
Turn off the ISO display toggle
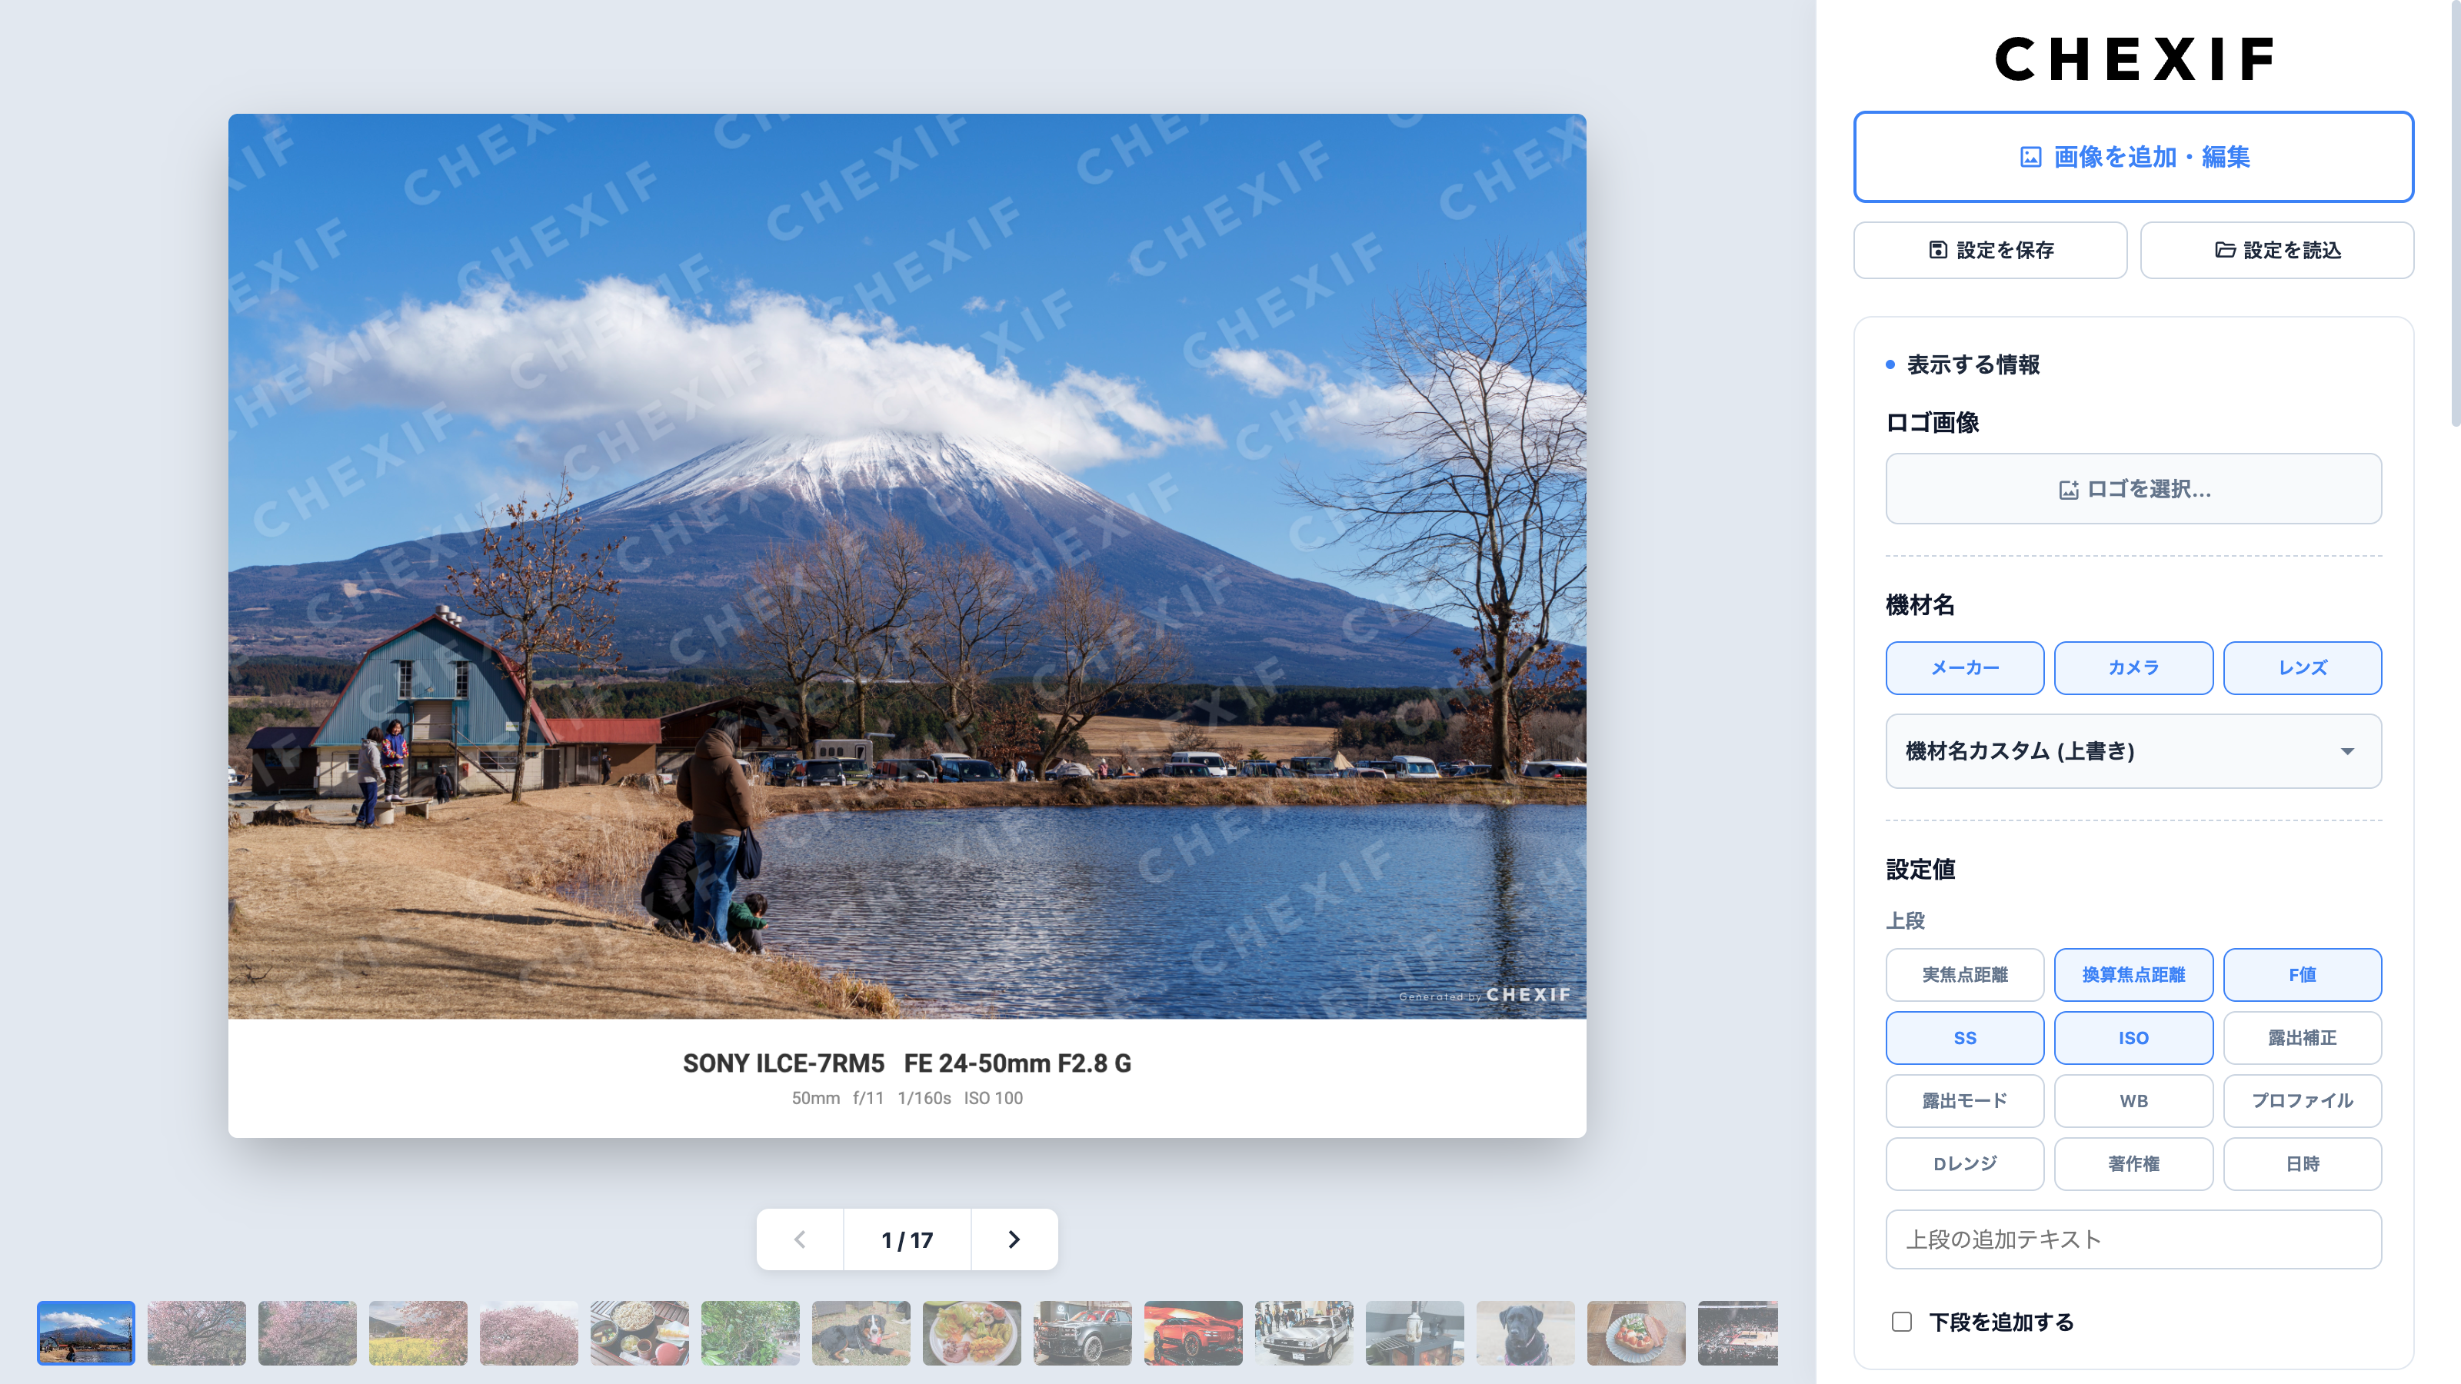(2133, 1038)
